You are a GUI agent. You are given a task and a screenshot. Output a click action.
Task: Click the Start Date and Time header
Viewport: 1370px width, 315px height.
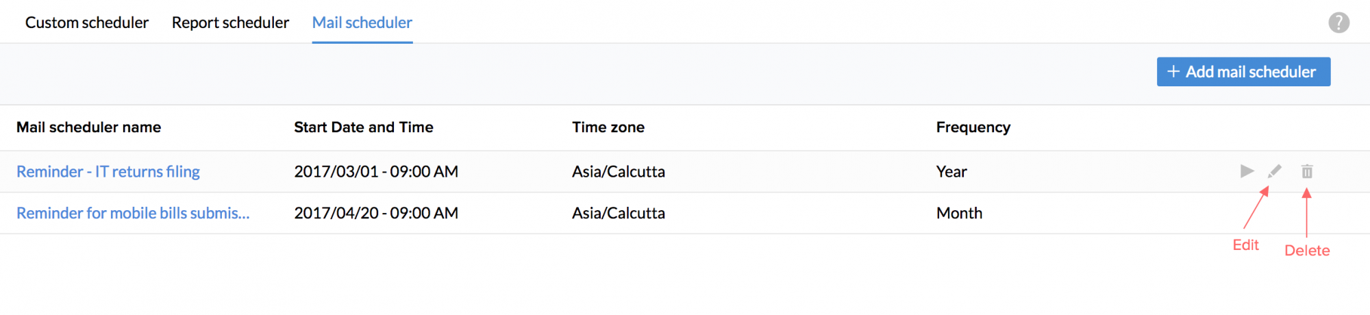click(x=364, y=127)
